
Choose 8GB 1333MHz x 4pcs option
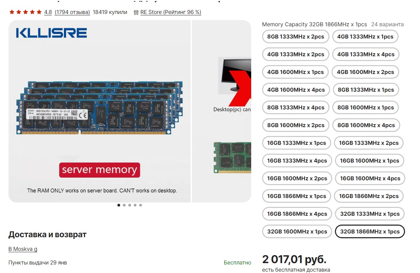coord(296,107)
